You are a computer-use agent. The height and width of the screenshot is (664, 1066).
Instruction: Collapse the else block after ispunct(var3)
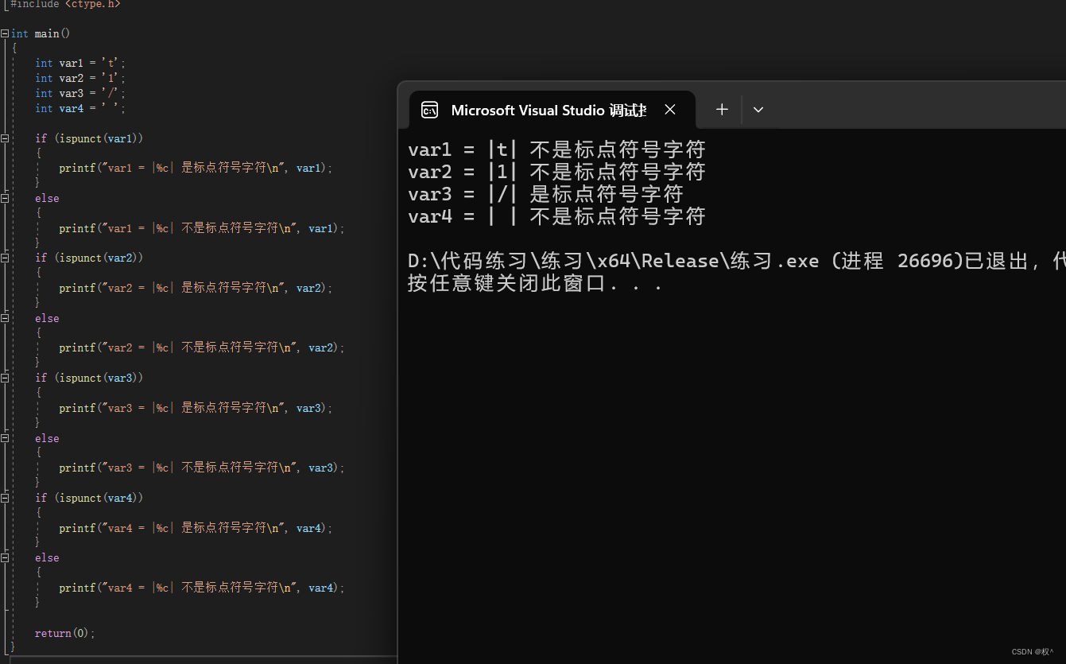tap(5, 438)
